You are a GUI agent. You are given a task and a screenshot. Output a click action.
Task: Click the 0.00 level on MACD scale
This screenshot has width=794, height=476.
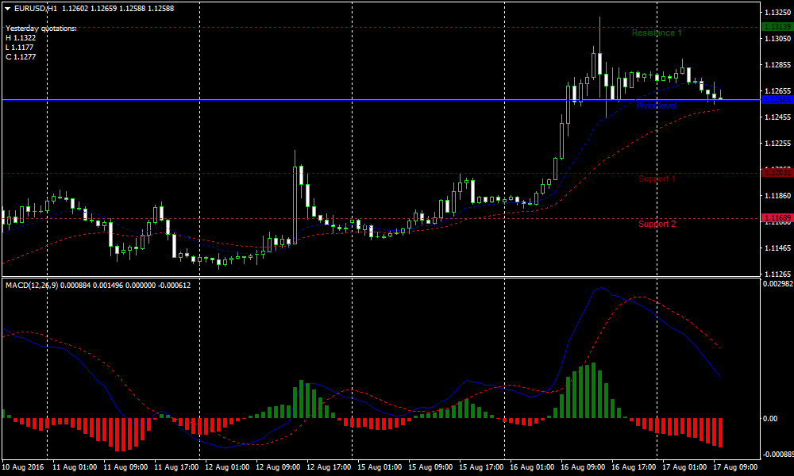click(x=772, y=418)
